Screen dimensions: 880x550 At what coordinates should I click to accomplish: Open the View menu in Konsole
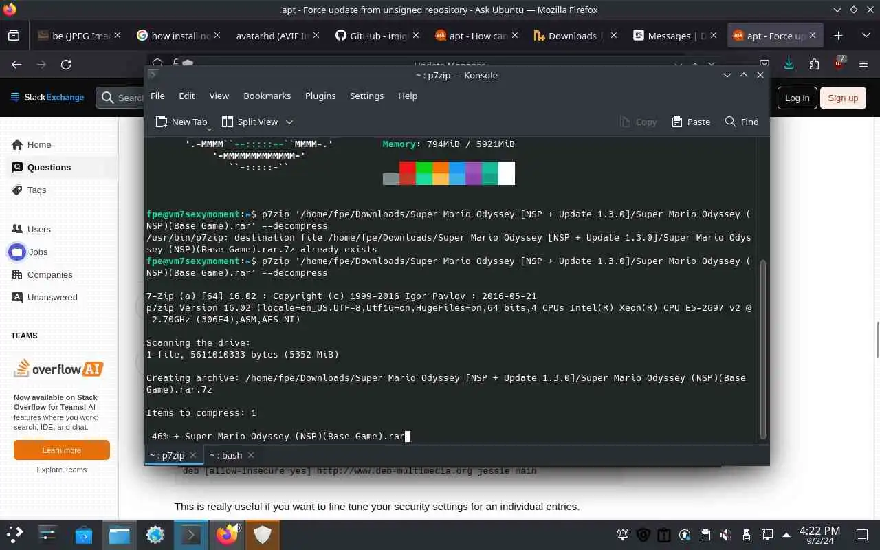219,96
